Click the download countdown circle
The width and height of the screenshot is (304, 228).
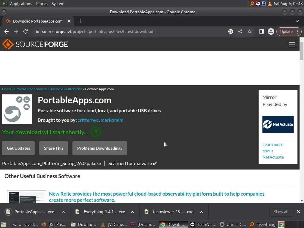[96, 132]
